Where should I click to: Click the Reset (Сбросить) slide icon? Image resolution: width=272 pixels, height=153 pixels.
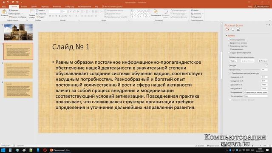pos(37,14)
